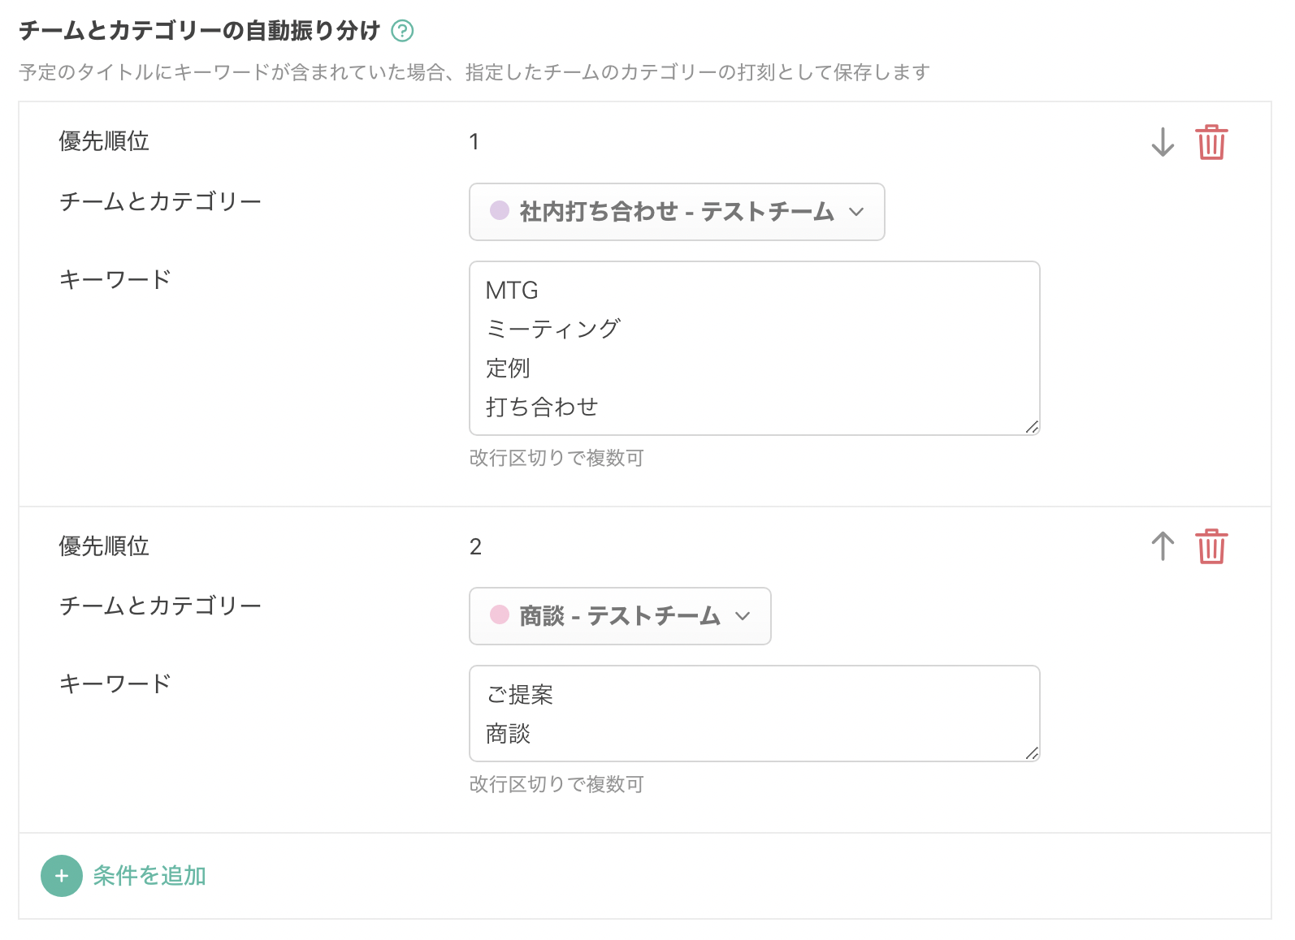The image size is (1295, 940).
Task: Open the 商談 - テストチーム dropdown
Action: (619, 616)
